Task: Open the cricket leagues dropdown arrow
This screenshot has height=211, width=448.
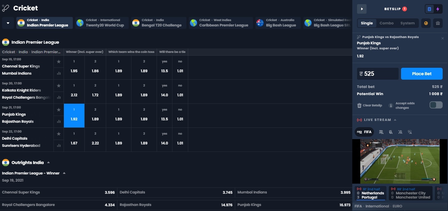Action: (x=8, y=23)
